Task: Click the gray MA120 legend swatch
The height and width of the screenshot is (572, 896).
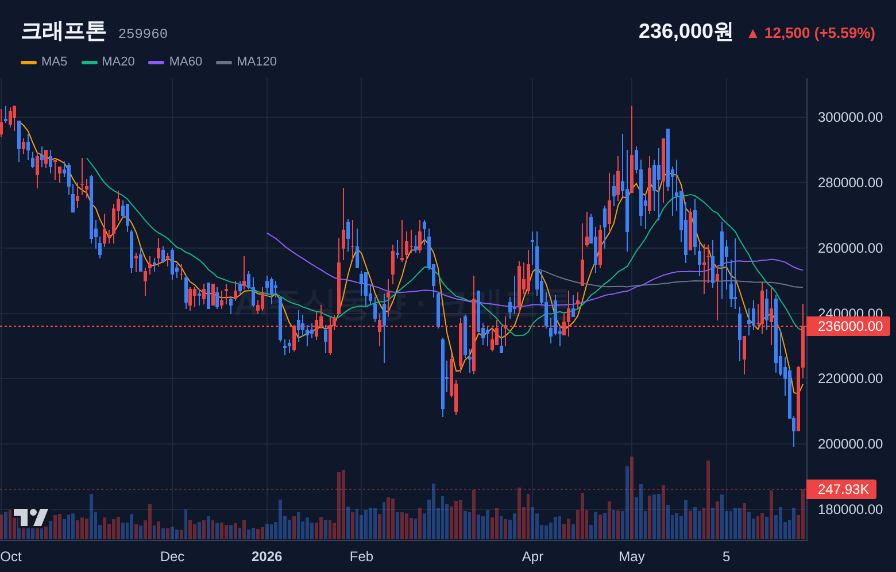Action: [224, 62]
